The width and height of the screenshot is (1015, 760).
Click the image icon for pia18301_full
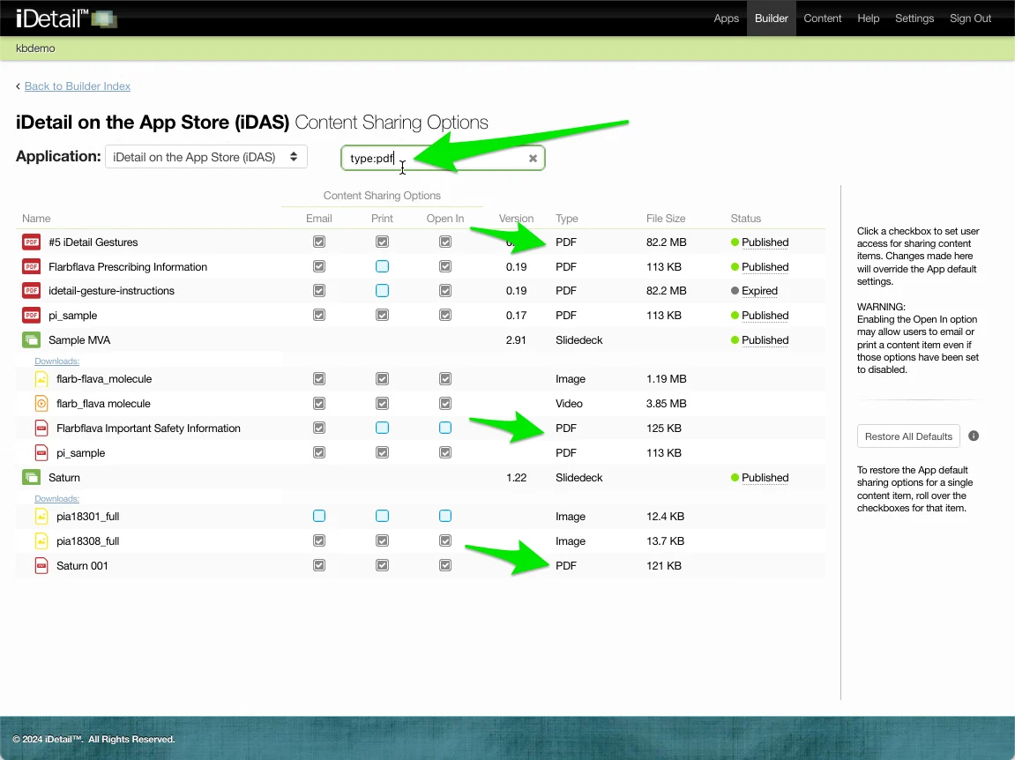tap(41, 517)
